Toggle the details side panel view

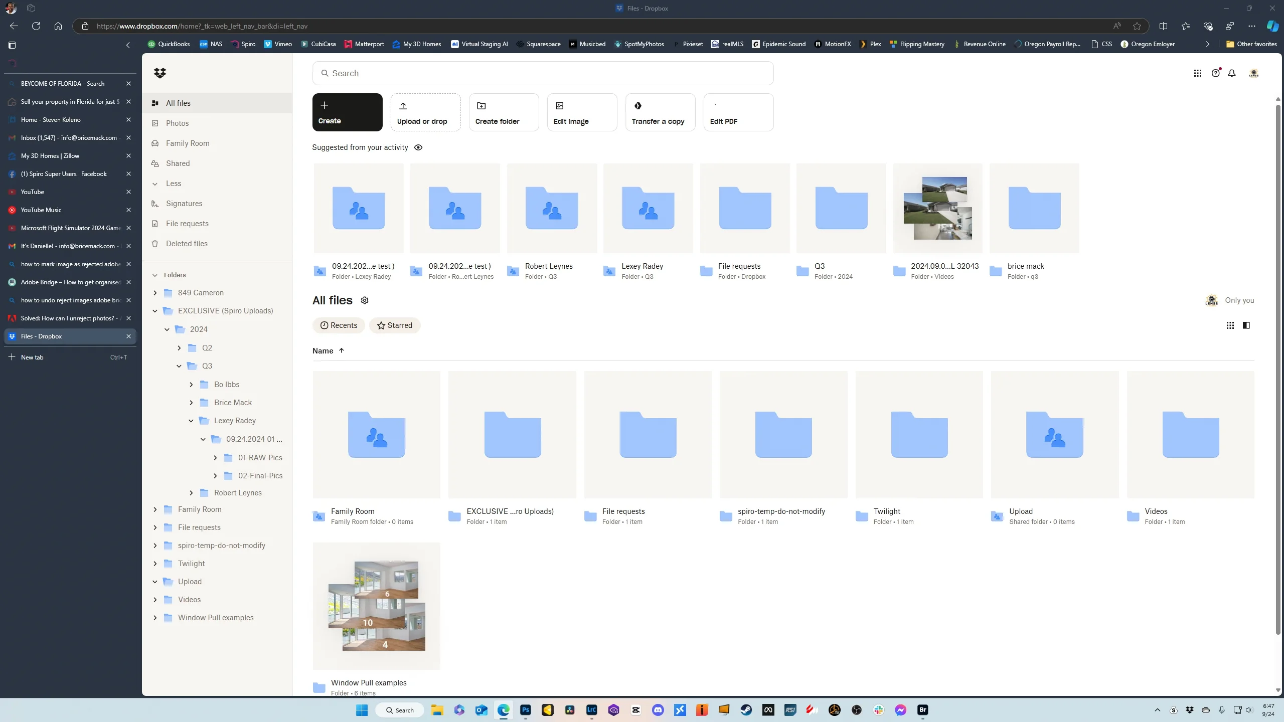tap(1246, 325)
